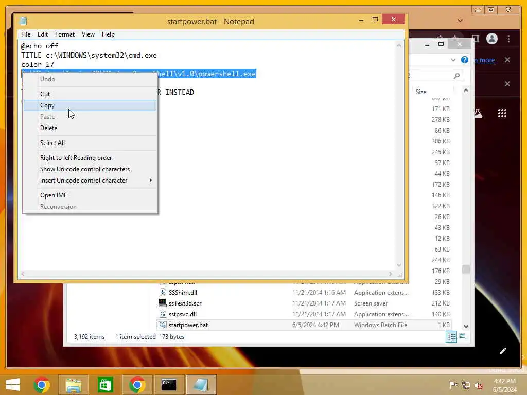Click the Explorer help question mark icon

465,60
